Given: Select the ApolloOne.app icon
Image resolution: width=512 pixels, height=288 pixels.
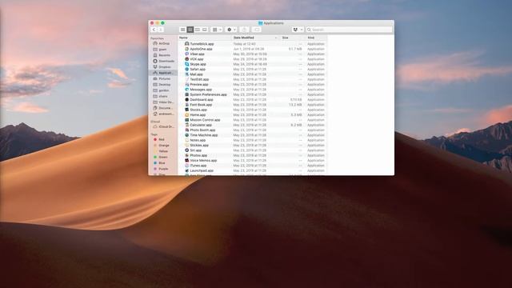Looking at the screenshot, I should (186, 49).
